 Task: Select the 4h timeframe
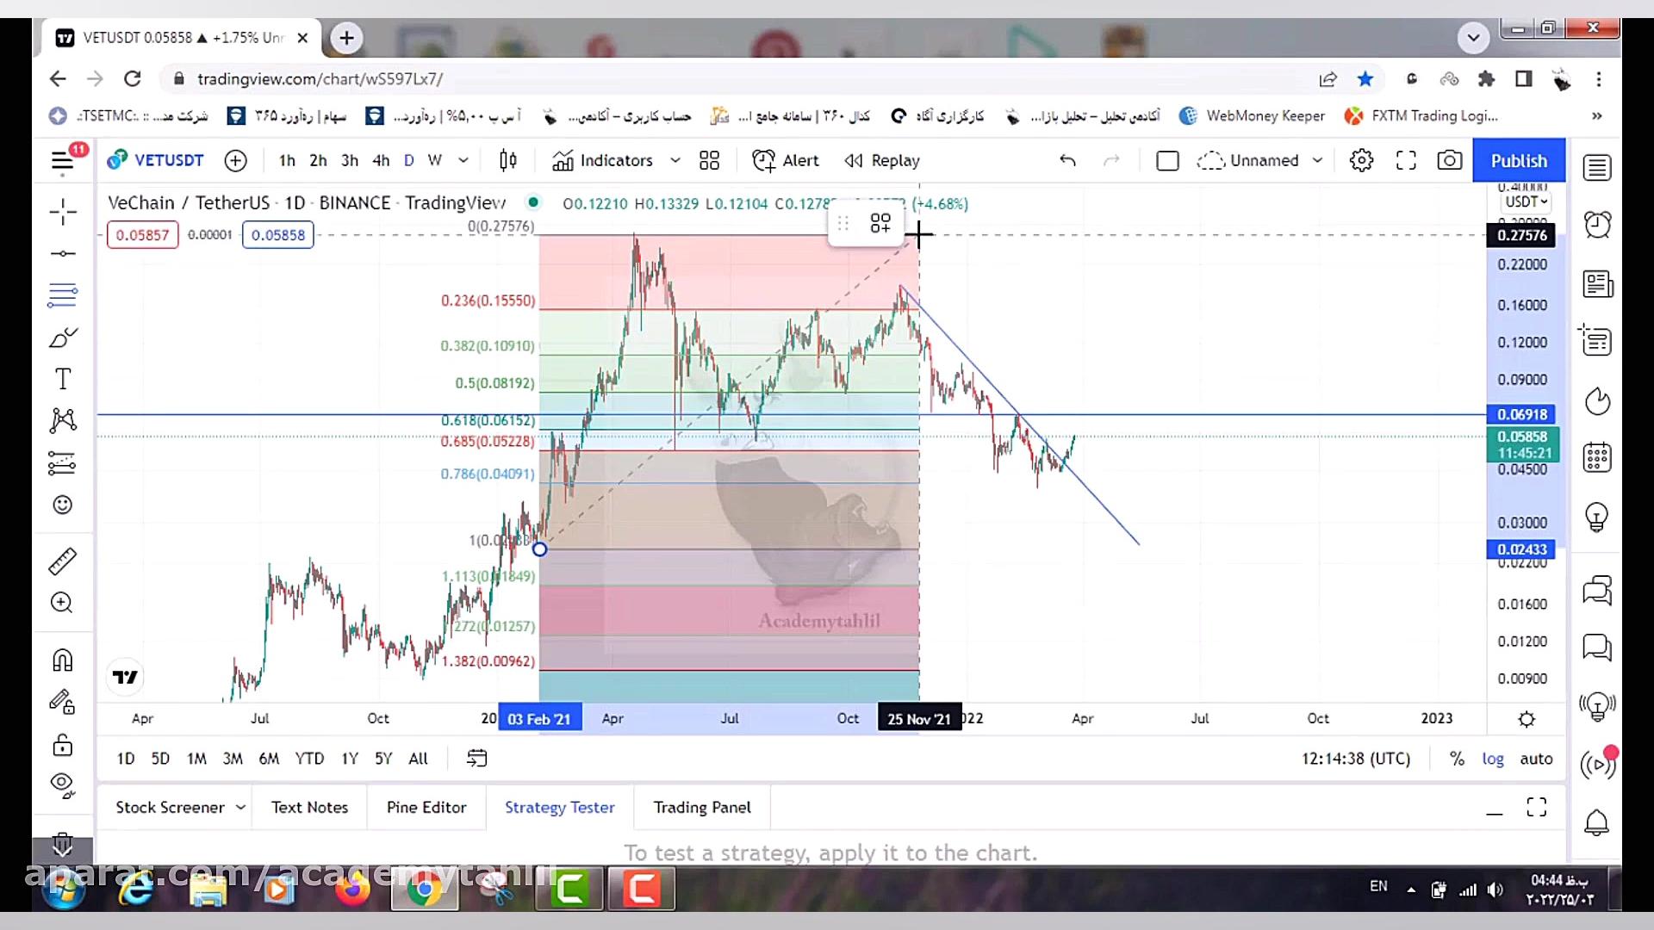click(381, 160)
